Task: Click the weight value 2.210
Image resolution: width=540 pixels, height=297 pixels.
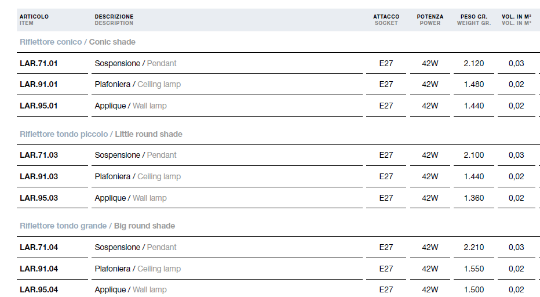Action: coord(473,247)
